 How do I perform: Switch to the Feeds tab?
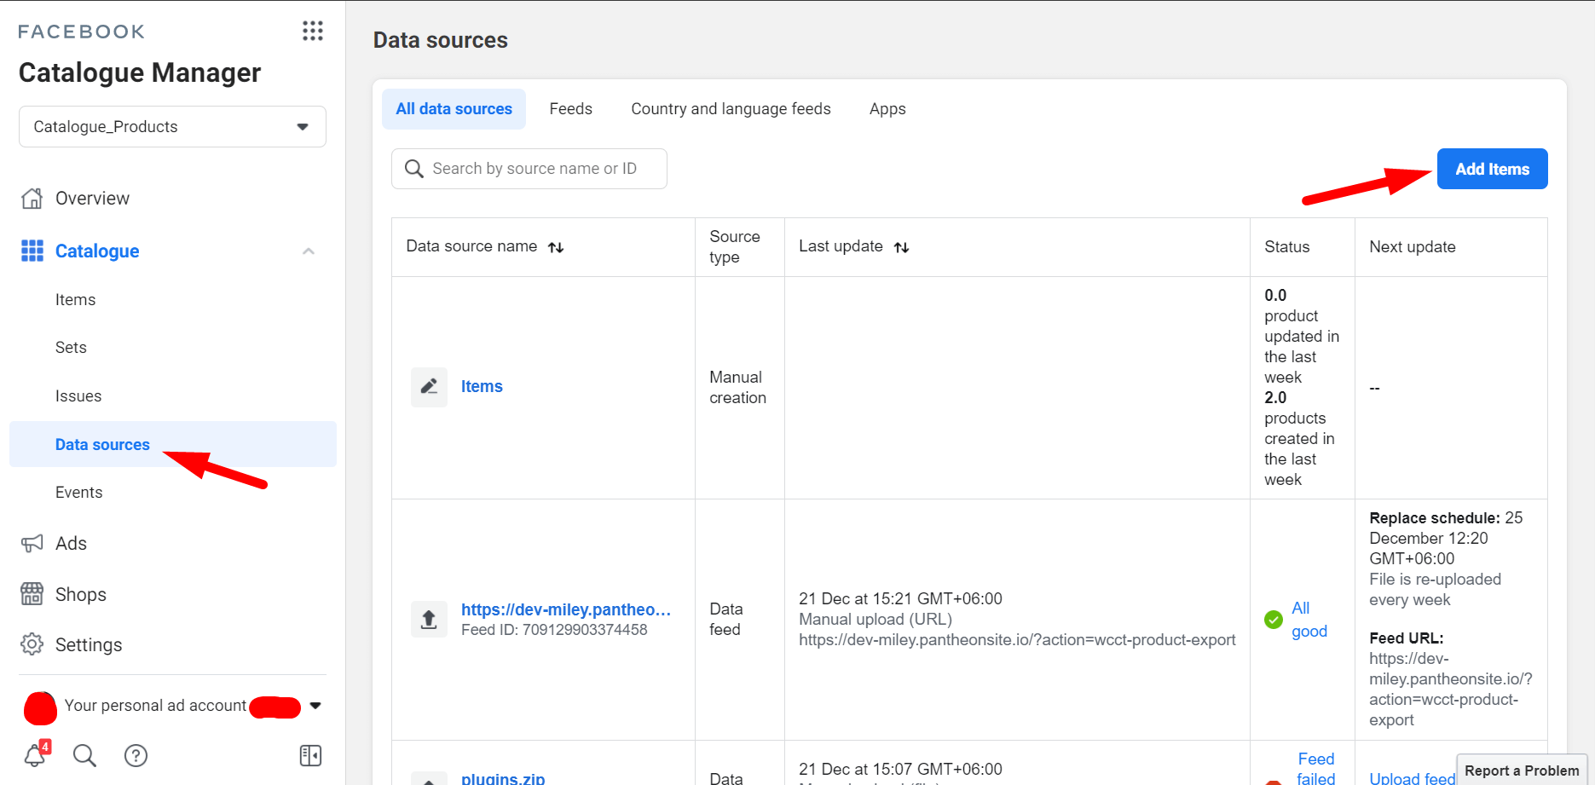[570, 109]
